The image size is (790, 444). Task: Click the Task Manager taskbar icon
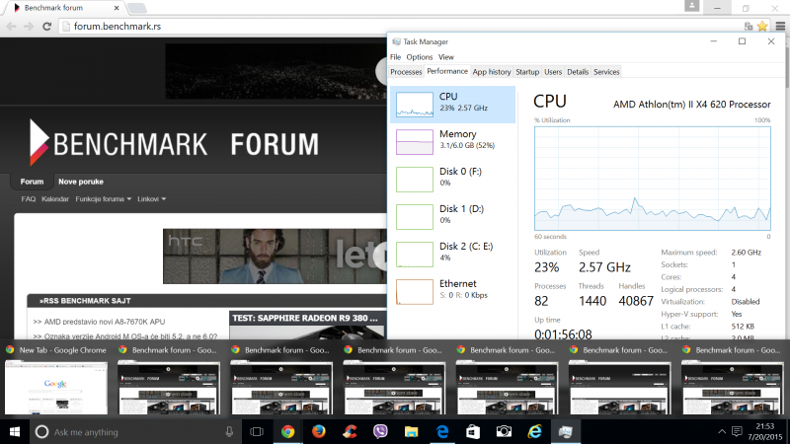[x=565, y=432]
